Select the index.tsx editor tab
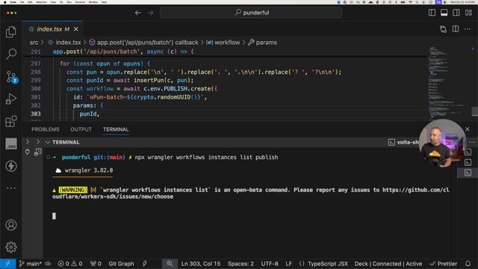This screenshot has height=269, width=478. coord(52,29)
